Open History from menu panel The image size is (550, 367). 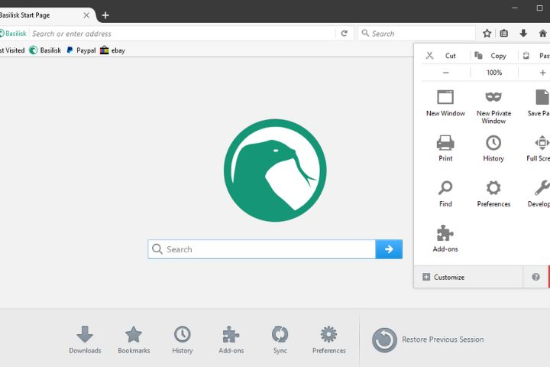493,148
